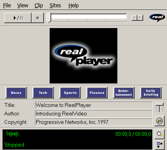Click the 'Copyright:' label

[16, 122]
